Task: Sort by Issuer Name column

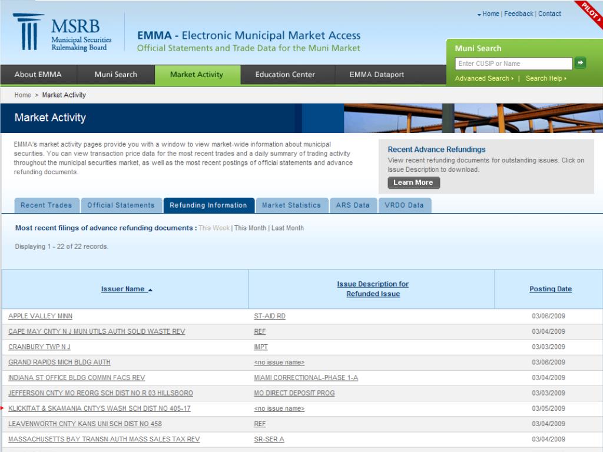Action: [127, 289]
